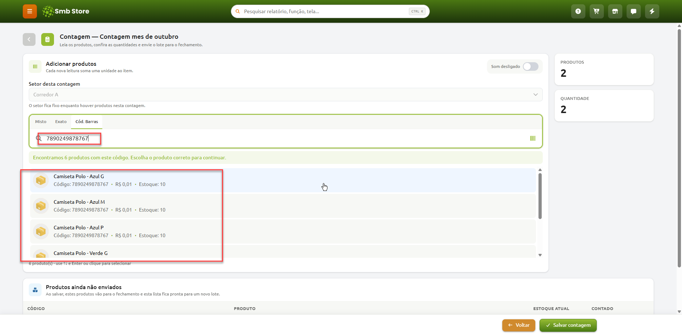Click the barcode scanner icon in search field

click(533, 138)
